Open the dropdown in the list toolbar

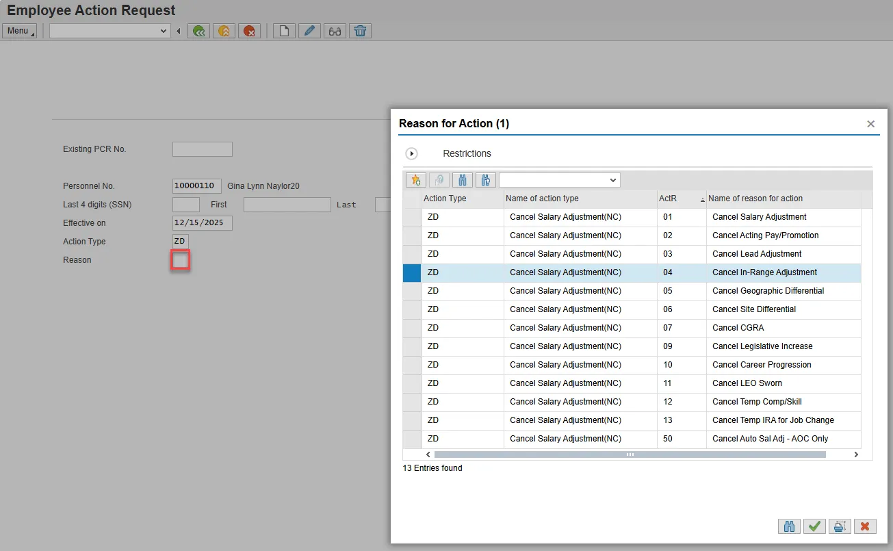coord(612,180)
